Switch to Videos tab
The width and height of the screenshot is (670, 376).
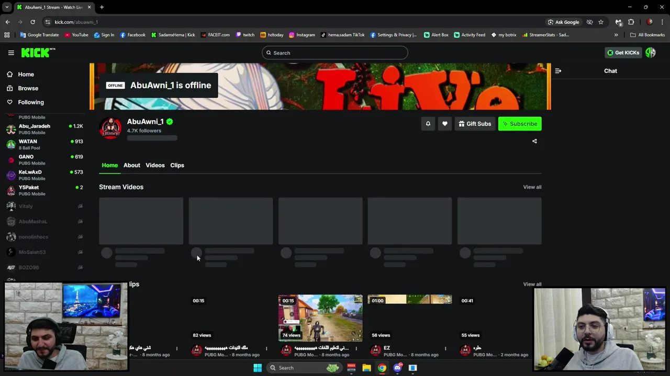(x=155, y=165)
